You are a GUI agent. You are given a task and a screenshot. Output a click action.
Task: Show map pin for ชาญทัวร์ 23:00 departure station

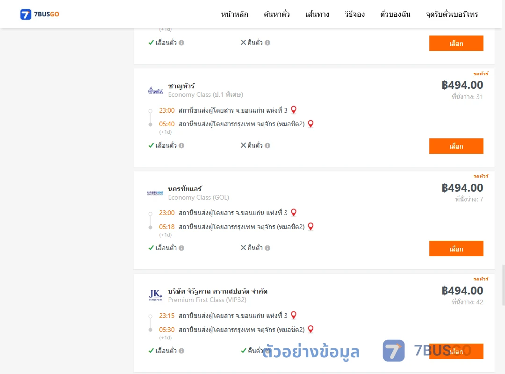pos(293,110)
